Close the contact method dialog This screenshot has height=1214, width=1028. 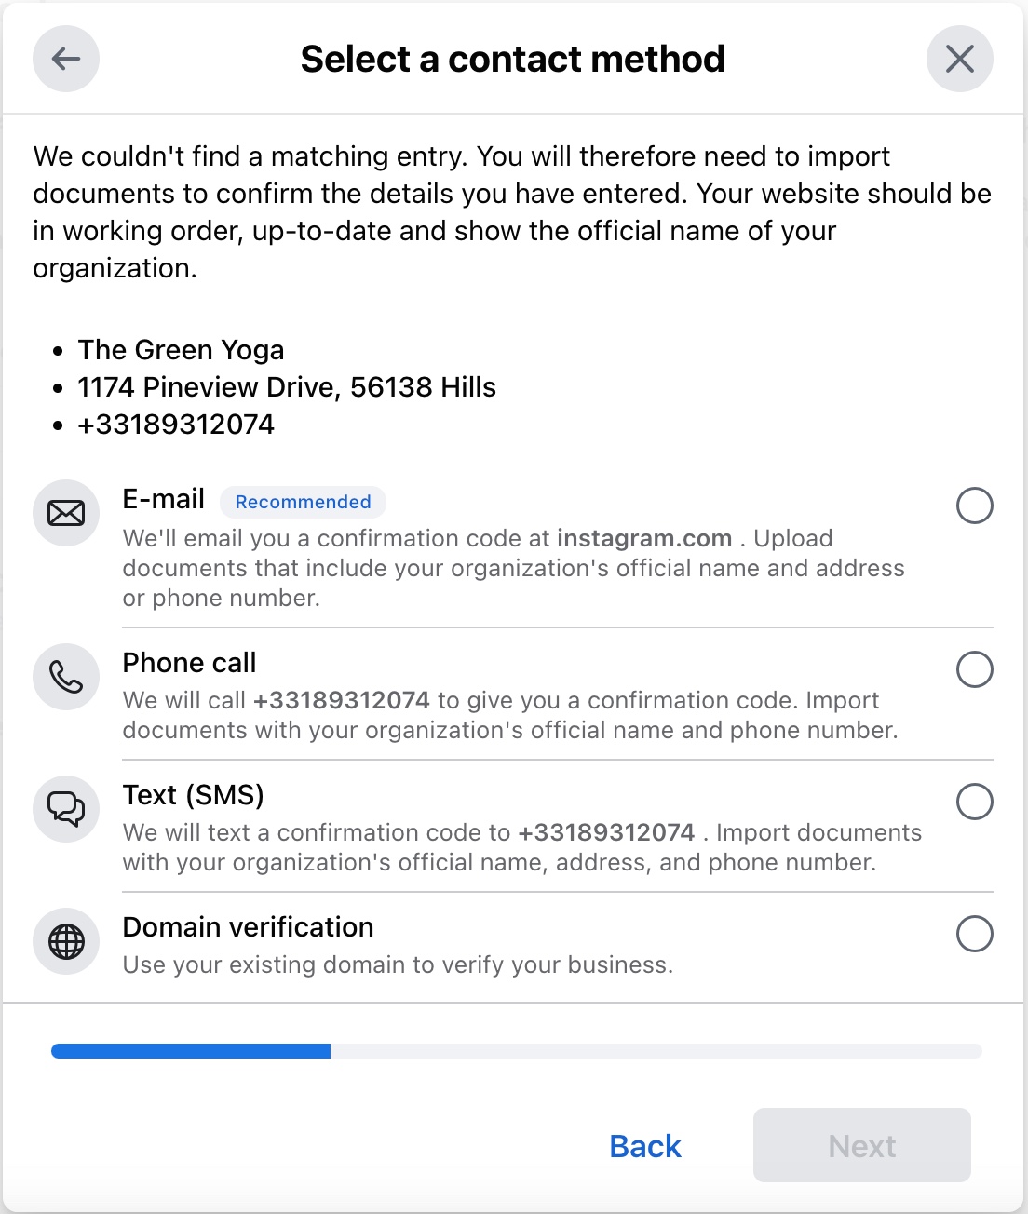point(959,59)
